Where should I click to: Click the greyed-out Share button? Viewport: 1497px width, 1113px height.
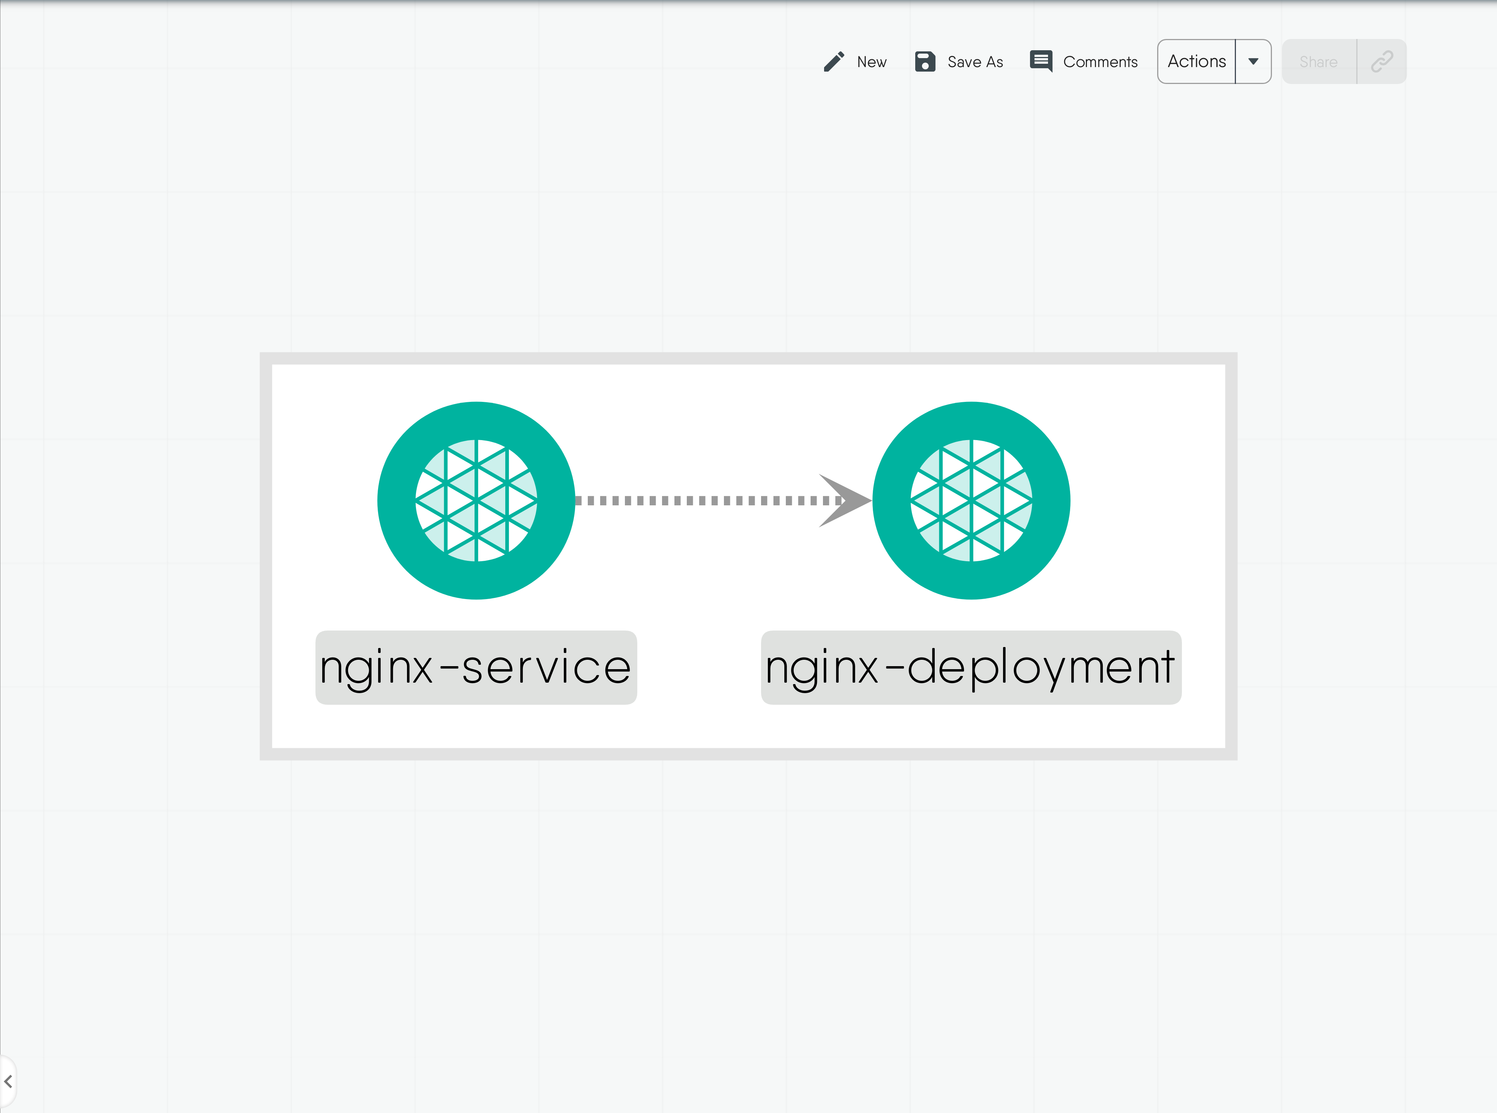[1318, 62]
